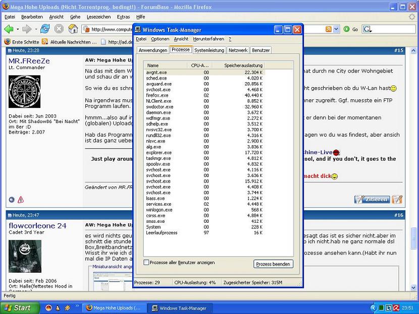This screenshot has width=419, height=314.
Task: Open Firefox Bearbeiten menu
Action: coord(32,17)
